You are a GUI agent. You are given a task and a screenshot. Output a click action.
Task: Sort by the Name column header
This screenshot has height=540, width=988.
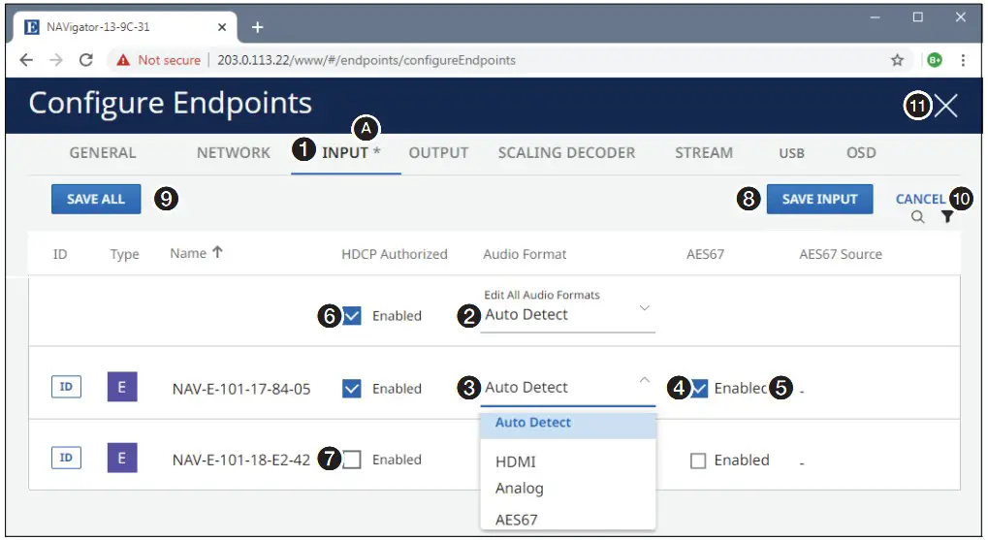click(x=196, y=253)
